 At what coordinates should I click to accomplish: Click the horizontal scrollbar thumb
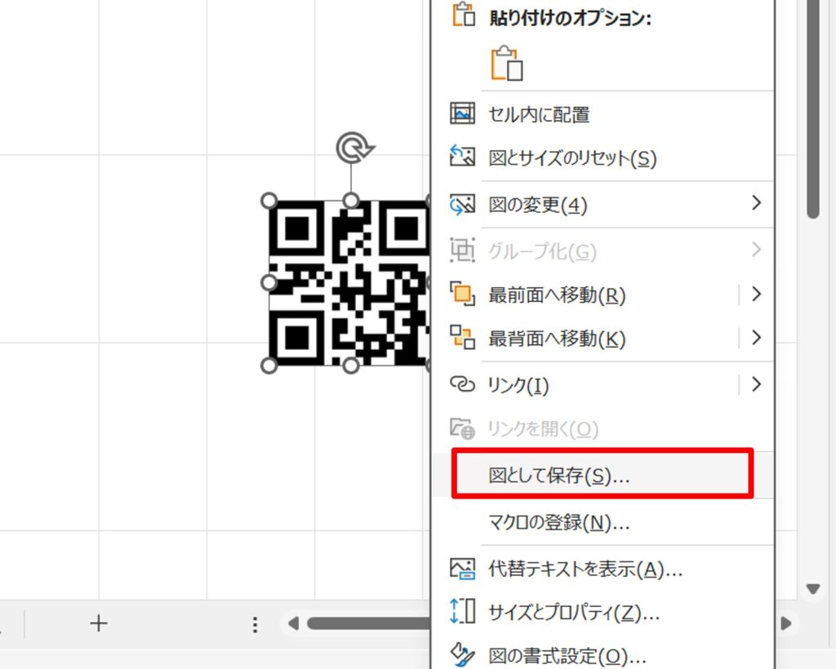pyautogui.click(x=369, y=623)
